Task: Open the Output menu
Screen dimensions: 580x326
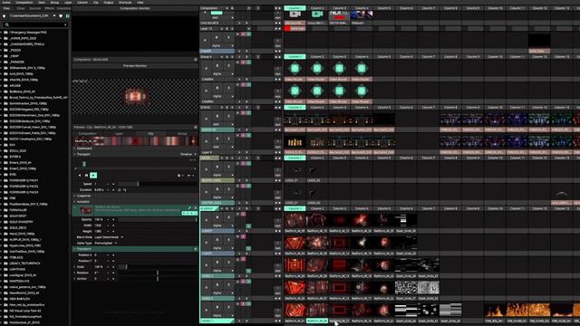Action: (x=109, y=2)
